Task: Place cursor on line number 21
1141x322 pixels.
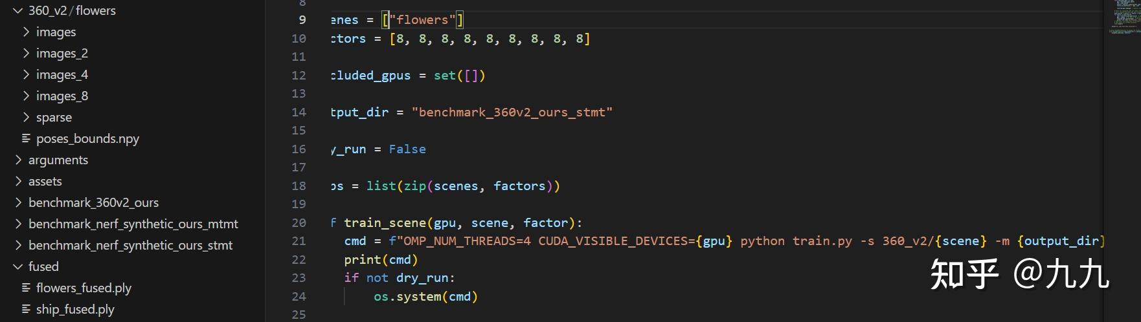Action: 299,241
